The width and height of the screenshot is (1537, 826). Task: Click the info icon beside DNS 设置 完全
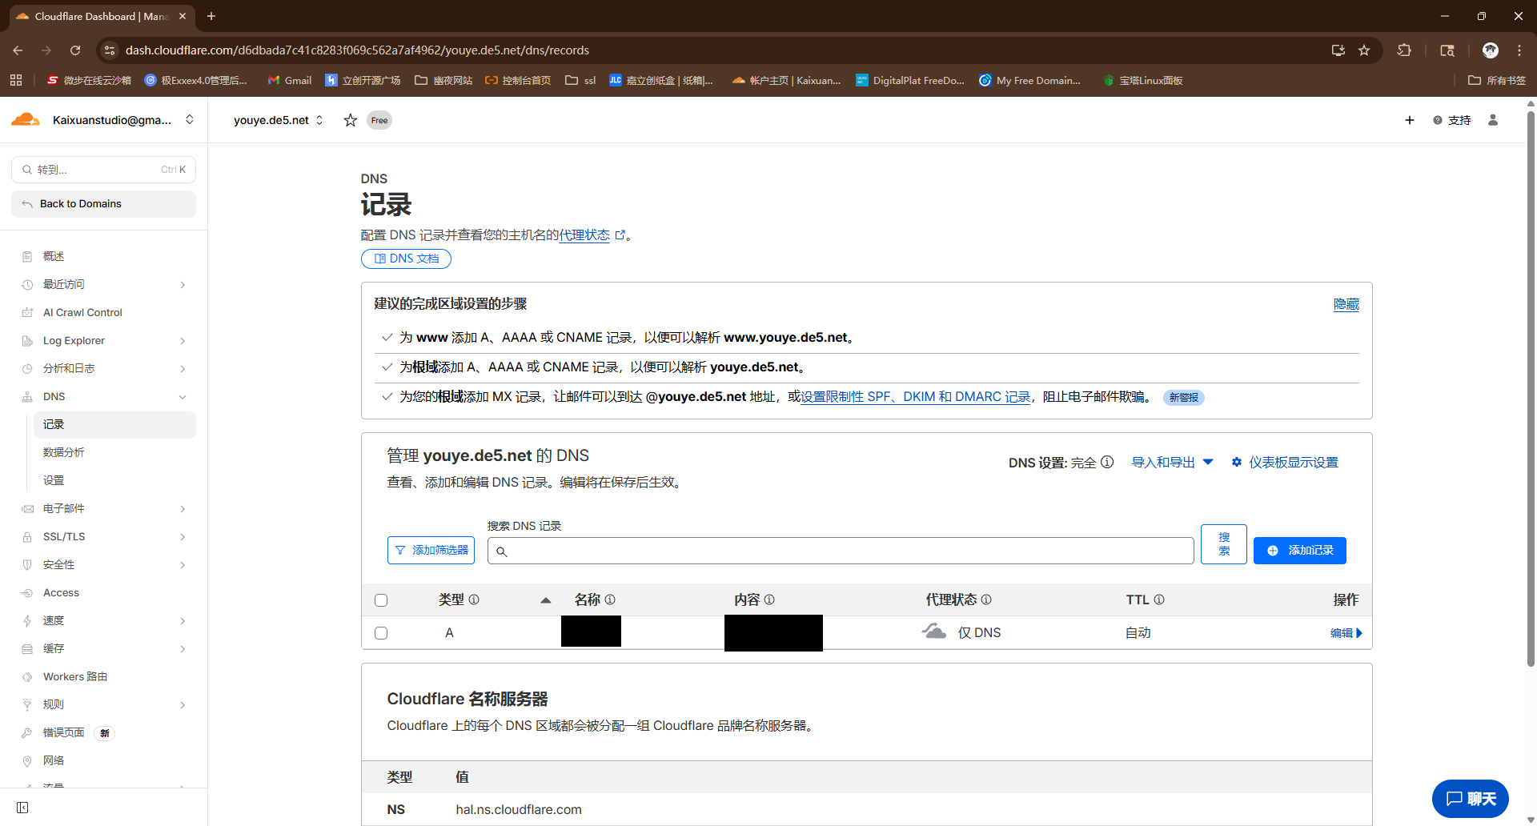[1107, 462]
